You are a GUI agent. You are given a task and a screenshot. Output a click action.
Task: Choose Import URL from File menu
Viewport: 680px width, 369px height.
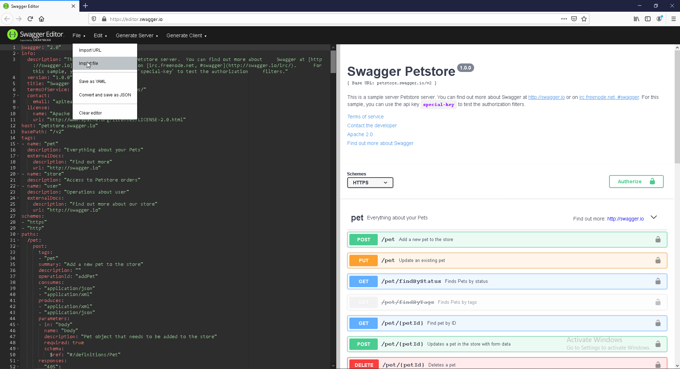point(90,50)
